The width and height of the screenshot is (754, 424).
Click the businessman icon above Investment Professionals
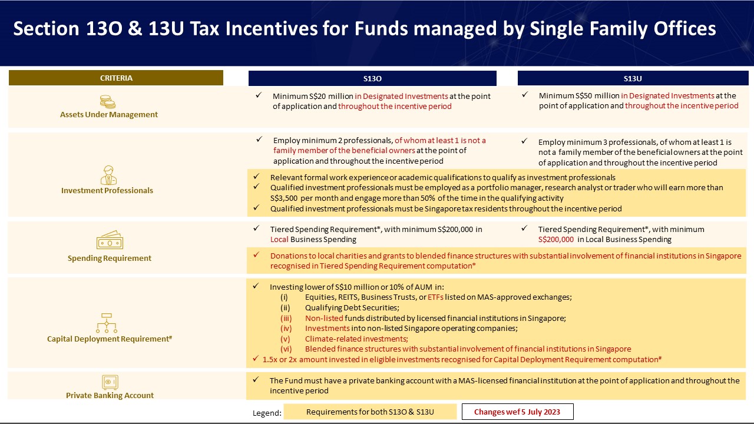[108, 175]
